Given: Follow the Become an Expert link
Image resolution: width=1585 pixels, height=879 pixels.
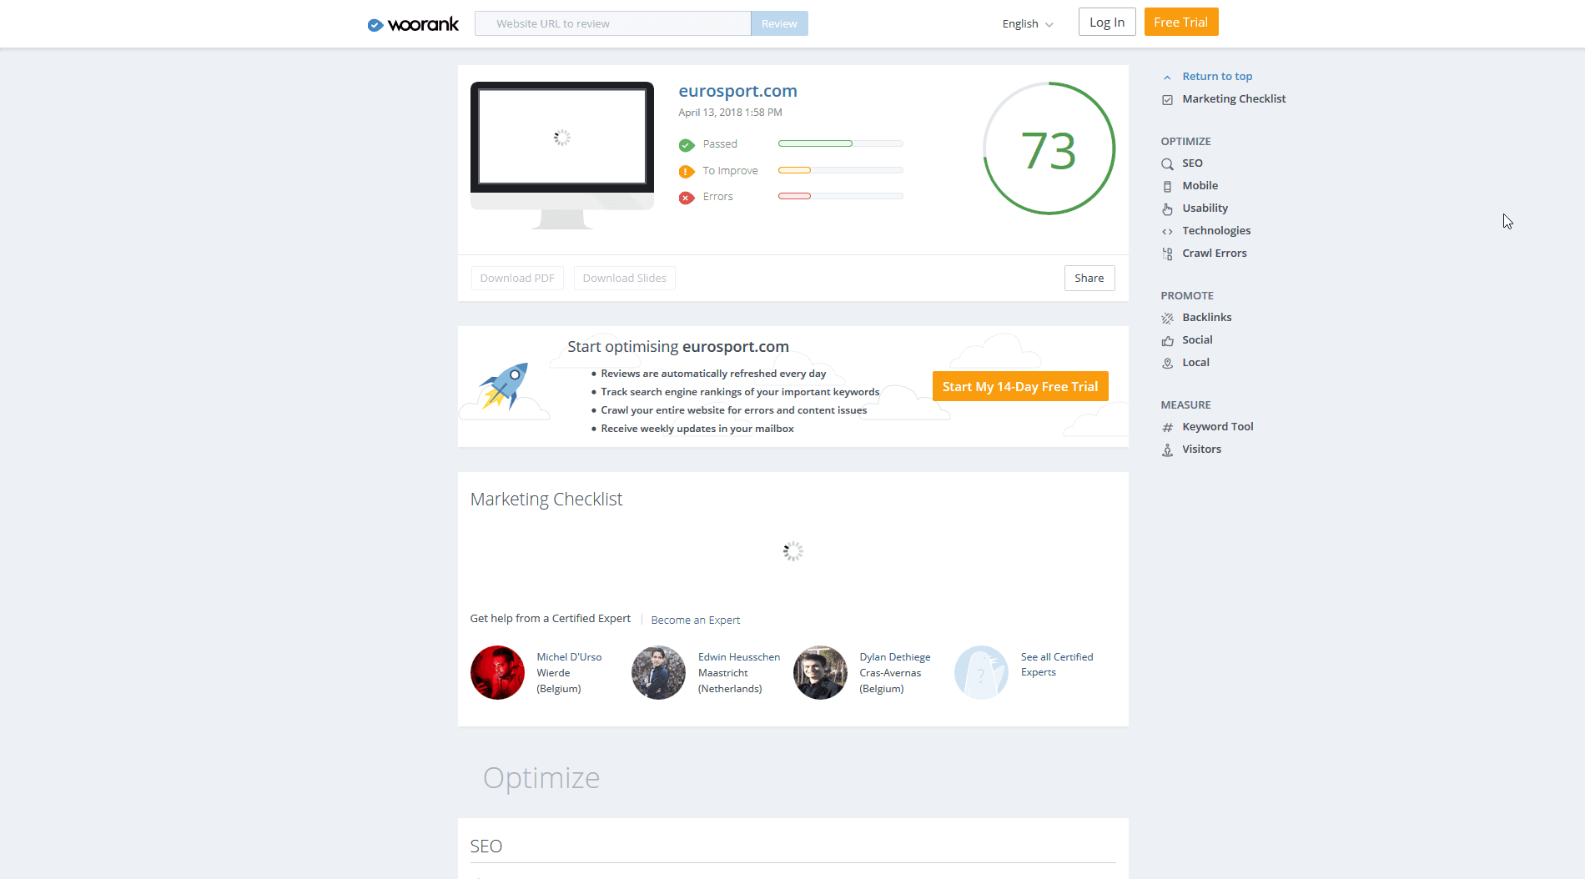Looking at the screenshot, I should coord(695,620).
